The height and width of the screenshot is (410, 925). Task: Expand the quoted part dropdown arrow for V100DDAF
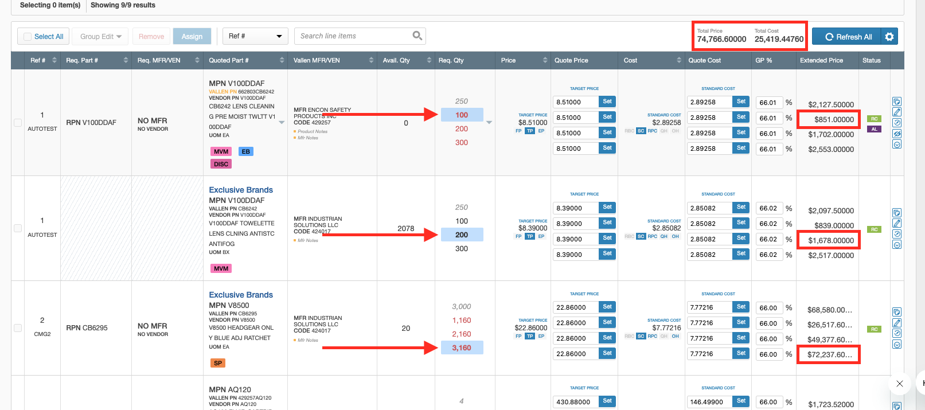[282, 122]
